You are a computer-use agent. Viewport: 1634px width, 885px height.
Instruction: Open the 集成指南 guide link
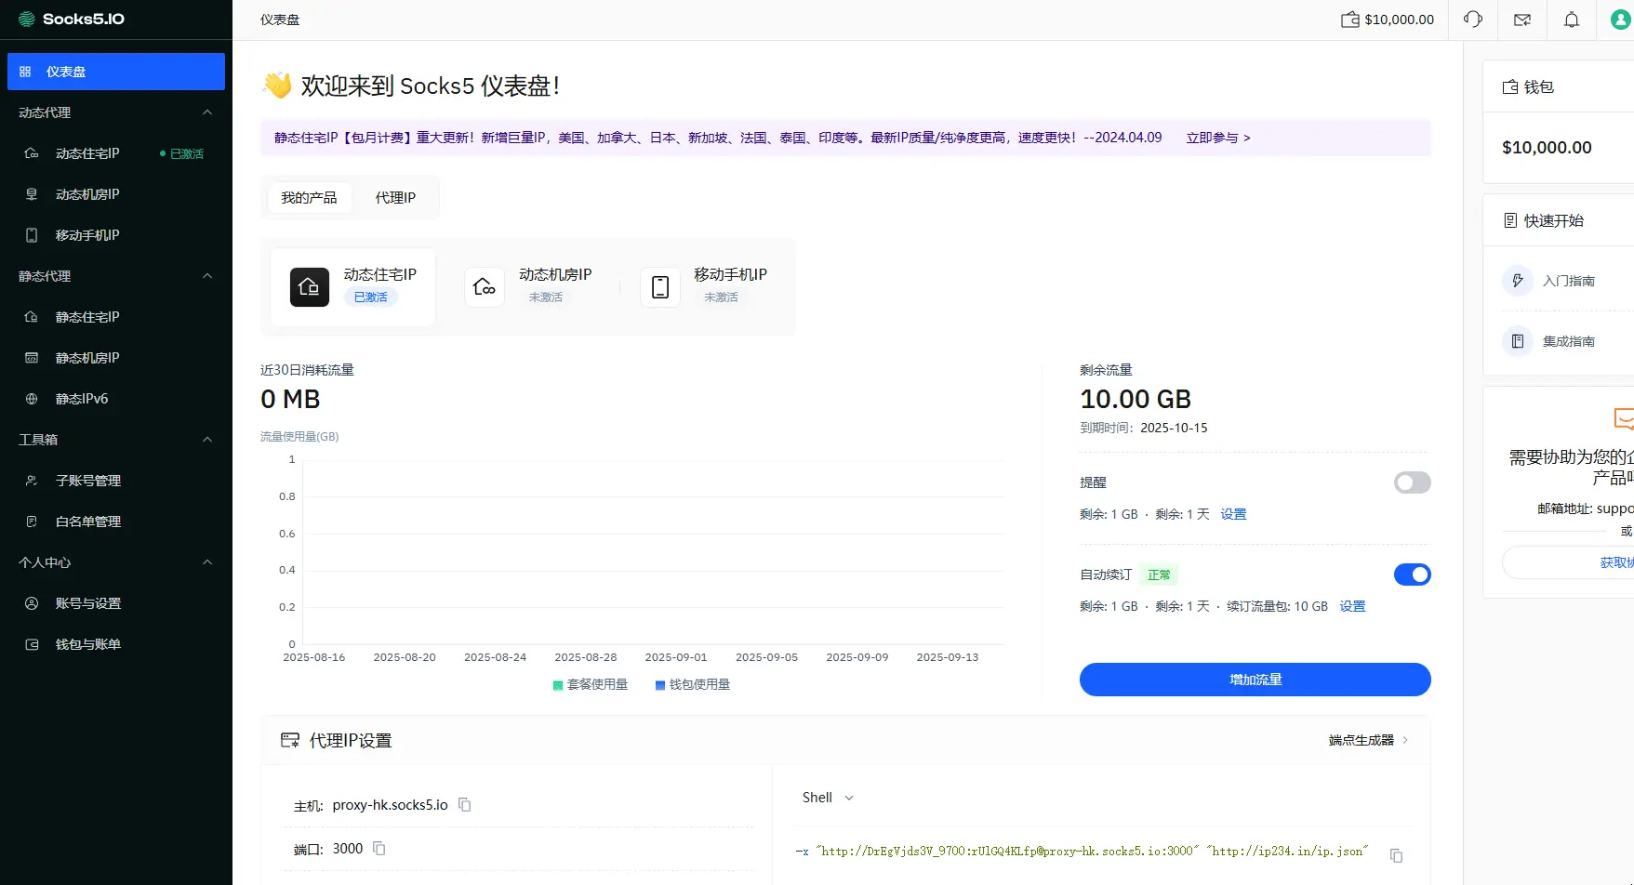(x=1569, y=341)
